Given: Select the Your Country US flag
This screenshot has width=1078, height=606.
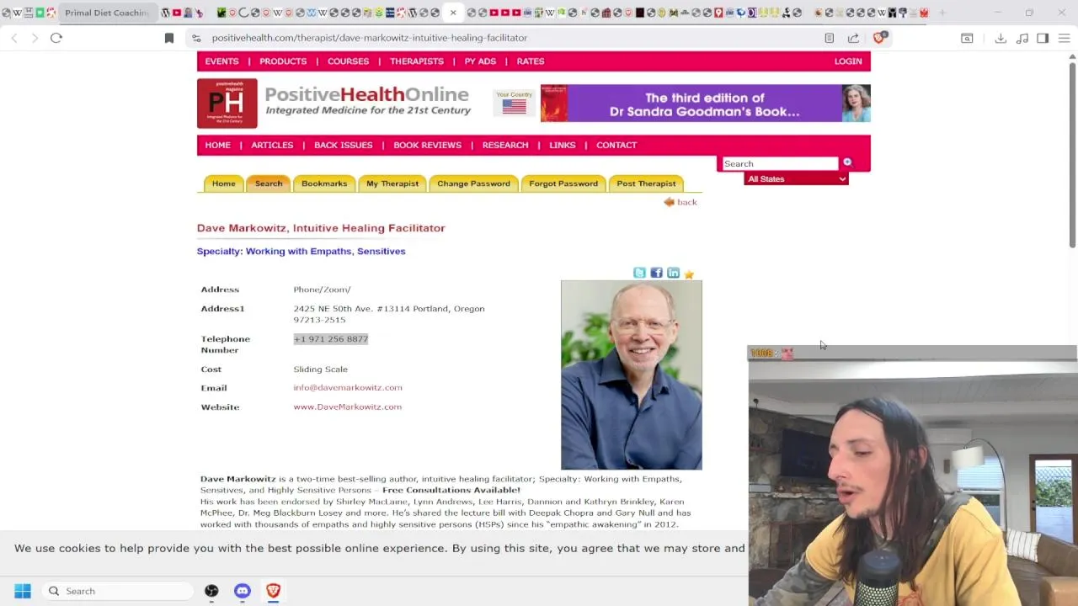Looking at the screenshot, I should pyautogui.click(x=514, y=106).
